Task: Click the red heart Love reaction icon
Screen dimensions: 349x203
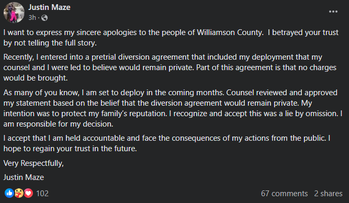Action: [28, 193]
